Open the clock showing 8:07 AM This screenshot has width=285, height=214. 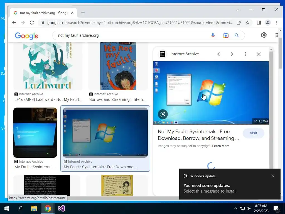pyautogui.click(x=261, y=208)
